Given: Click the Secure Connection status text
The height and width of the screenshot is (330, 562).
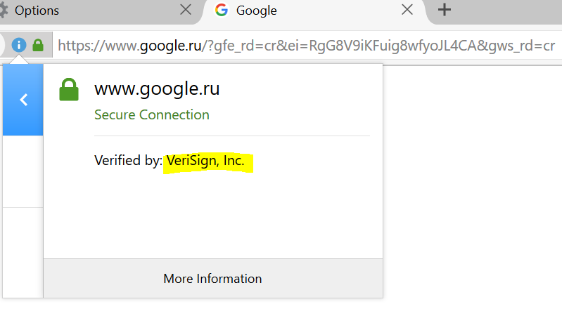Looking at the screenshot, I should click(152, 115).
